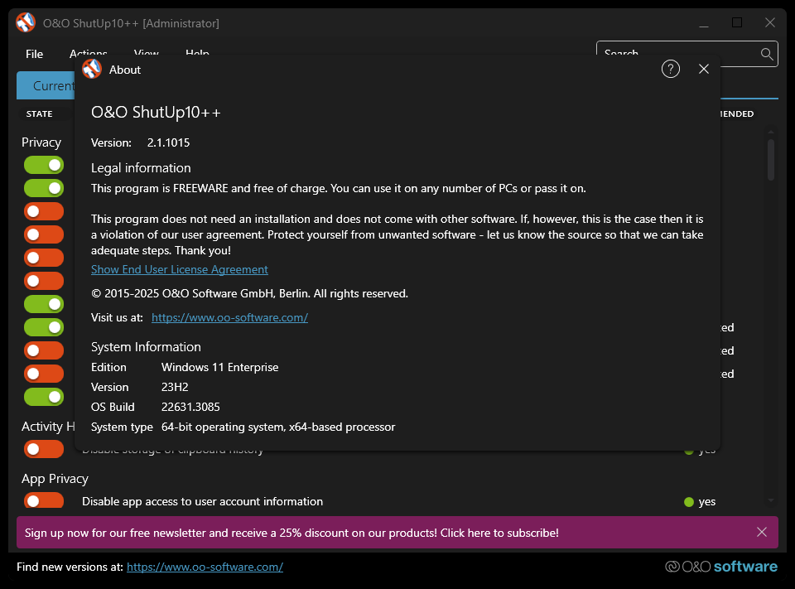Click the O&O ShutUp10++ logo in About dialog title
The width and height of the screenshot is (795, 589).
click(92, 69)
